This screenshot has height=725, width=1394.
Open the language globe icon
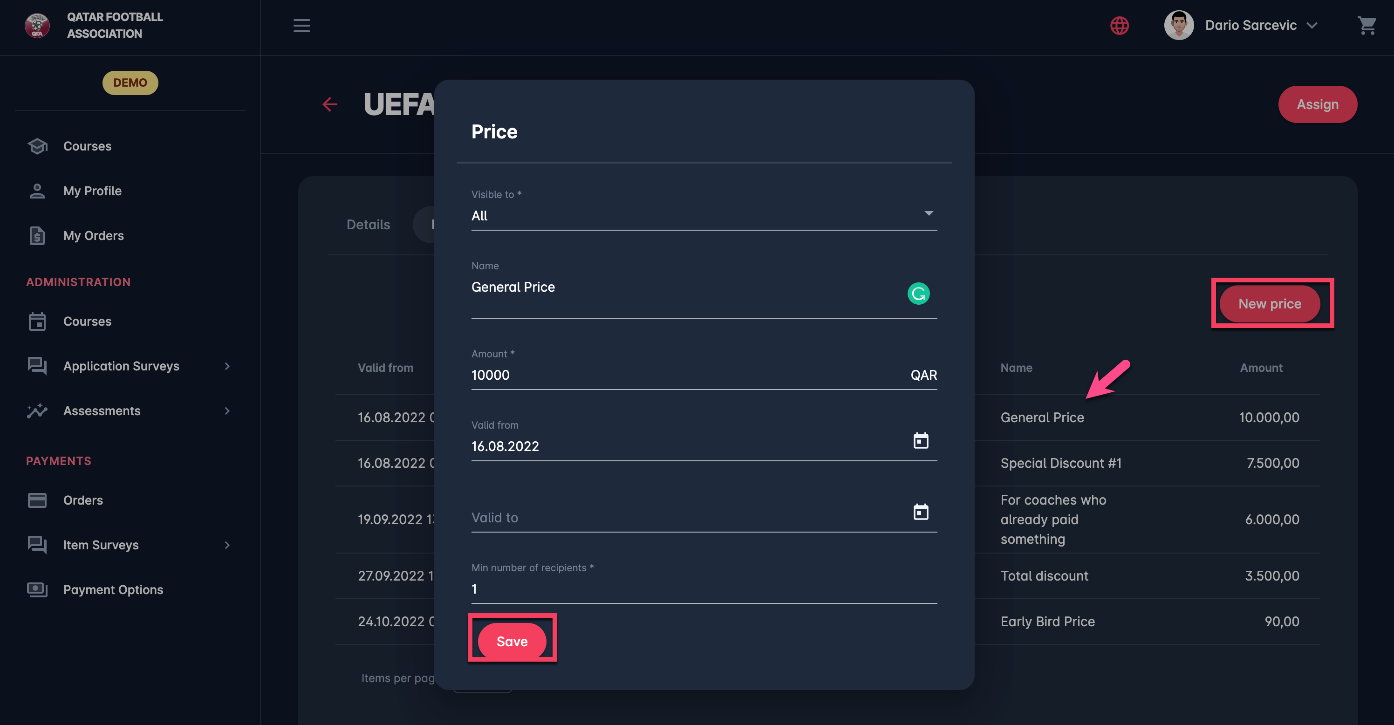point(1119,26)
